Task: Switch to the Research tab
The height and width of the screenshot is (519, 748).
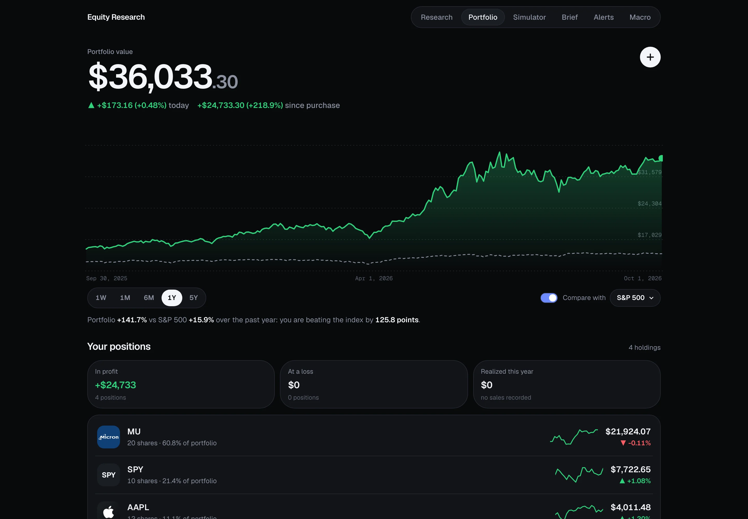Action: (x=437, y=17)
